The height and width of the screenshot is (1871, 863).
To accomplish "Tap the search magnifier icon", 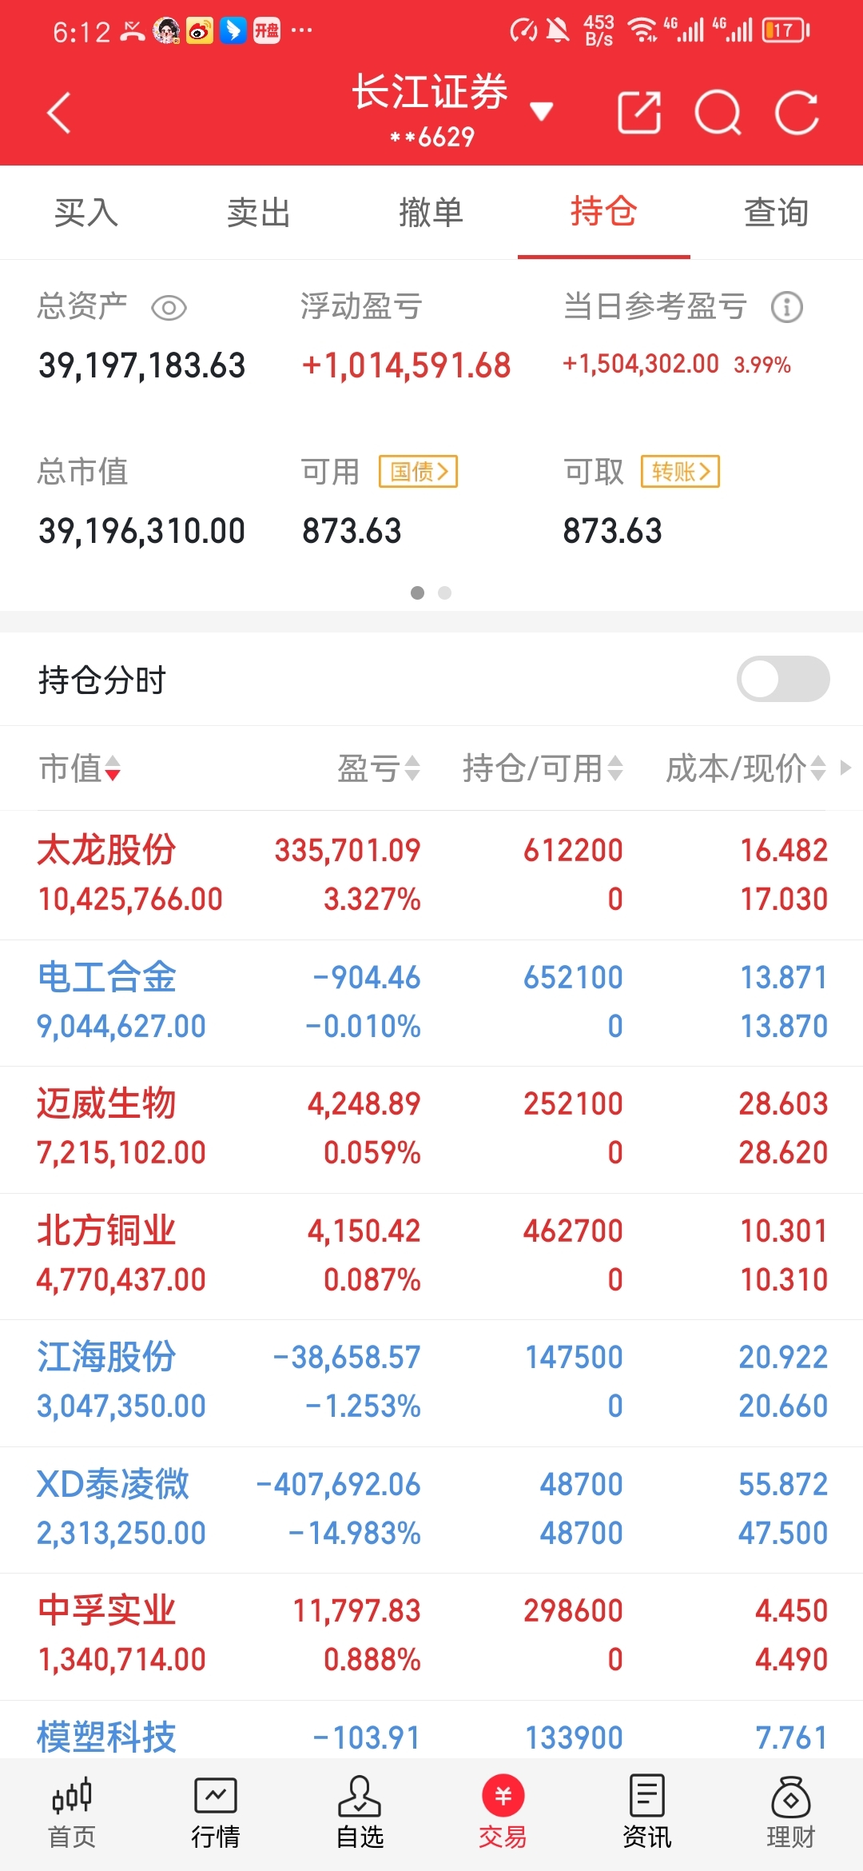I will coord(718,113).
